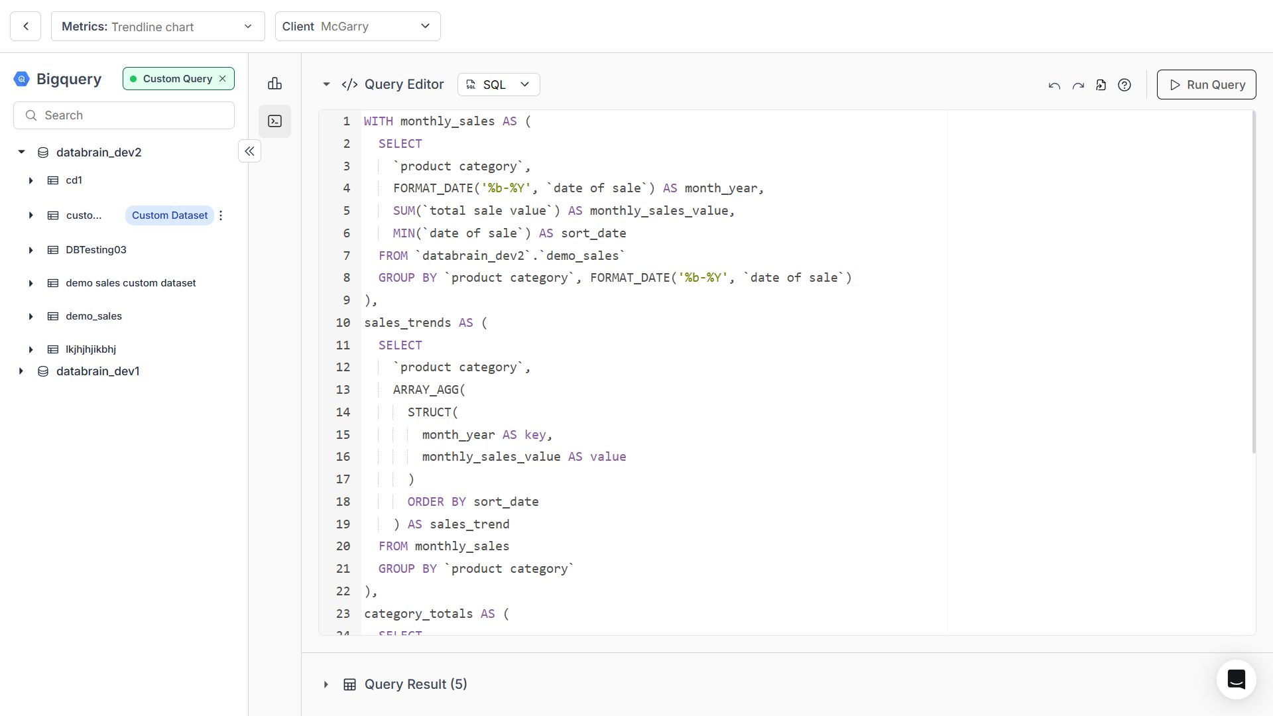Screen dimensions: 1273x716
Task: Select the SQL console panel icon
Action: [x=274, y=121]
